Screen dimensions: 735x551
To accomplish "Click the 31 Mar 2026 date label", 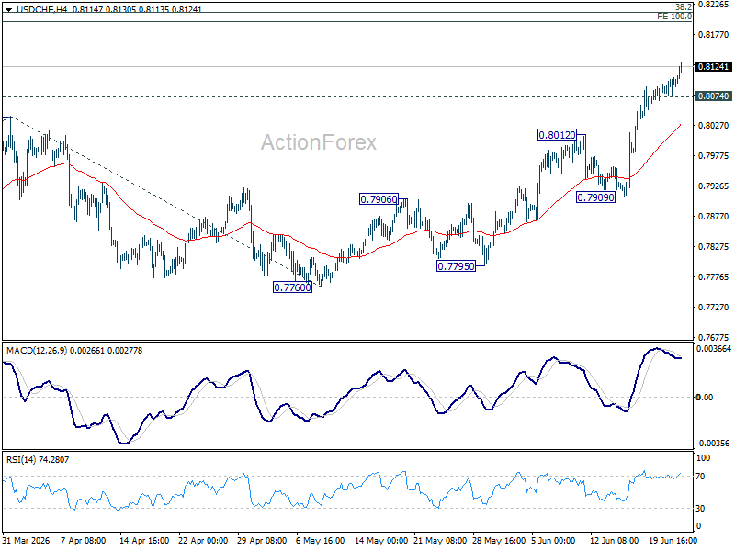I will tap(27, 541).
